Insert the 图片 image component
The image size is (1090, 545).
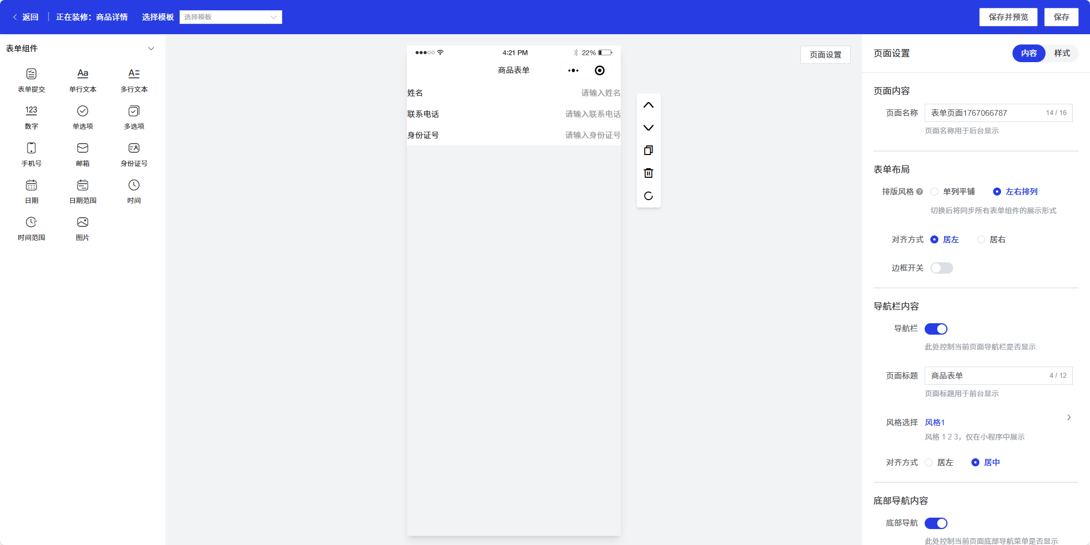(x=83, y=222)
